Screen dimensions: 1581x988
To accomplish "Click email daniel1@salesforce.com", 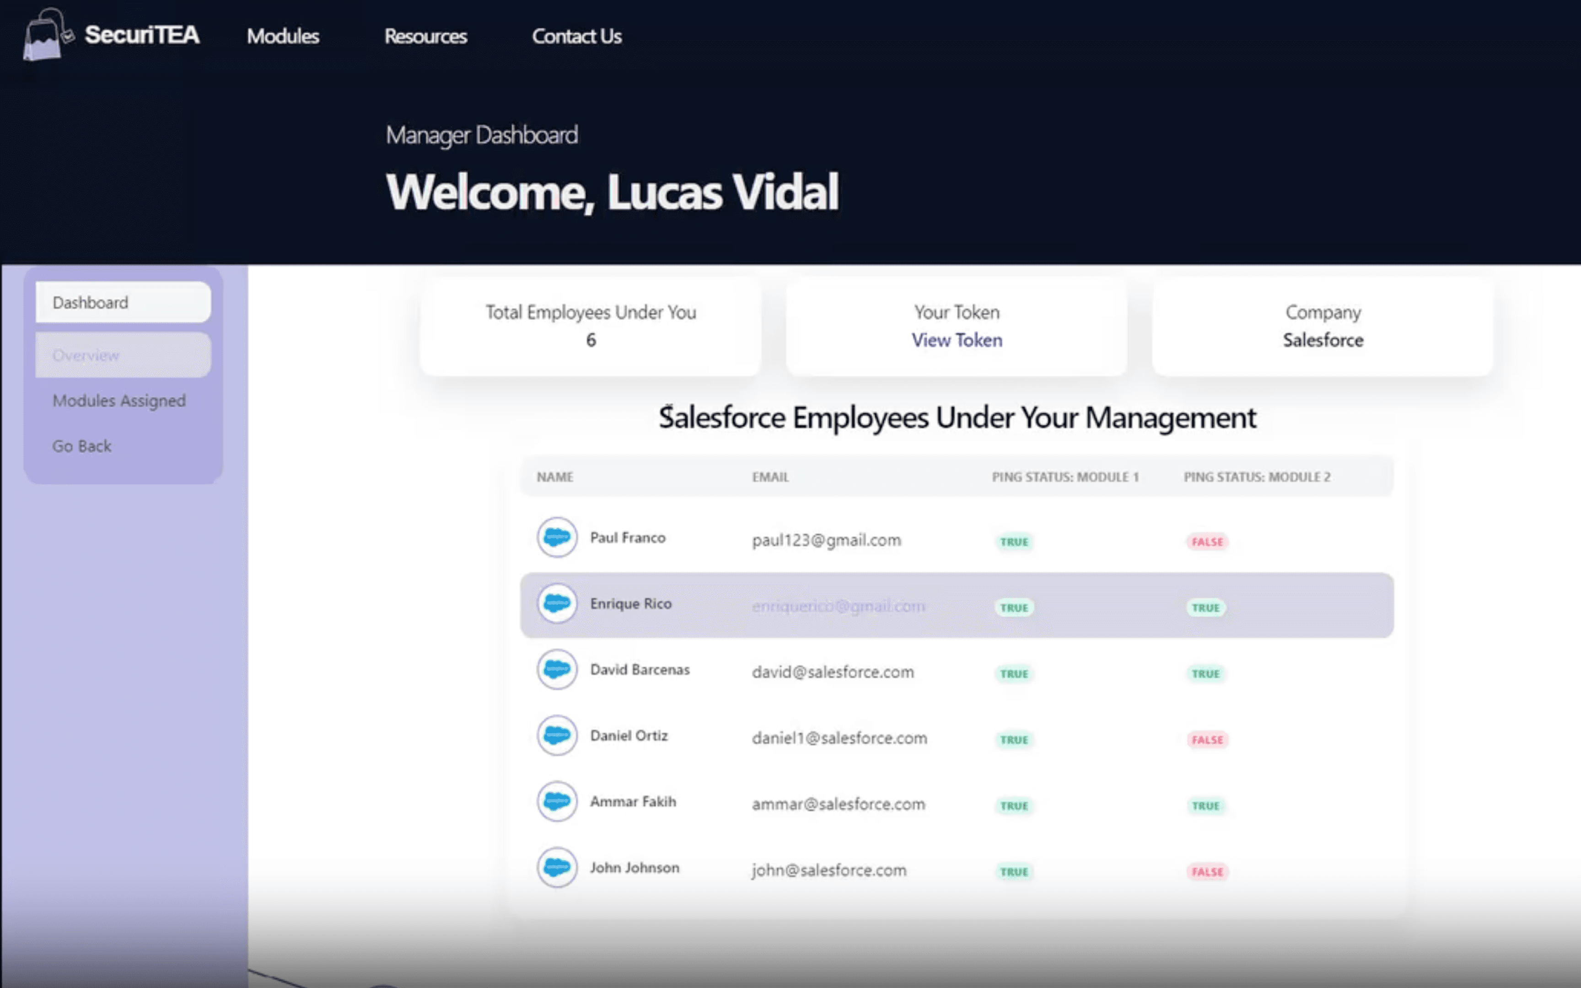I will [x=839, y=738].
